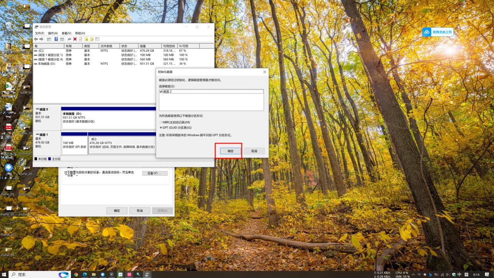Screen dimensions: 494x278
Task: Click 确定 in the initialize disk dialog
Action: point(230,151)
